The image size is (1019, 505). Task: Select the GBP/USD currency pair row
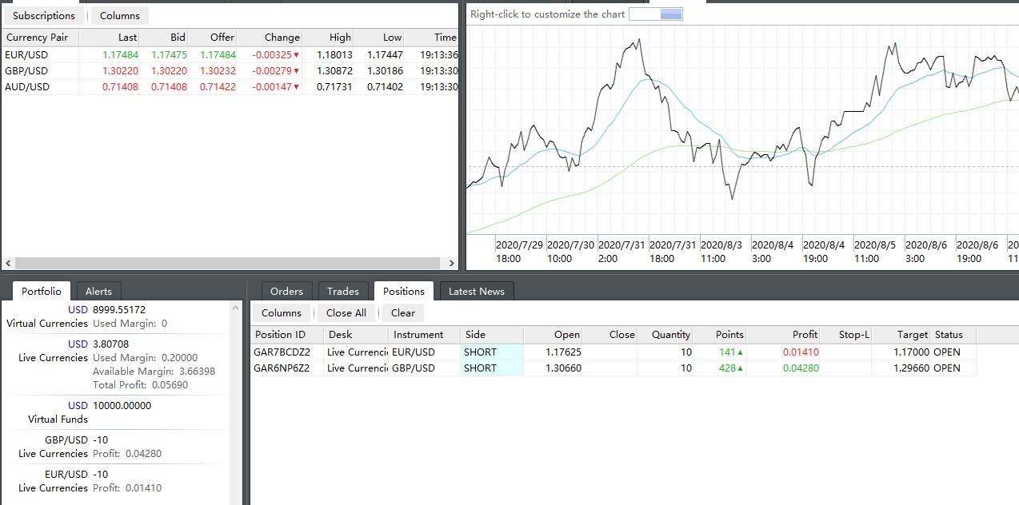click(x=230, y=71)
